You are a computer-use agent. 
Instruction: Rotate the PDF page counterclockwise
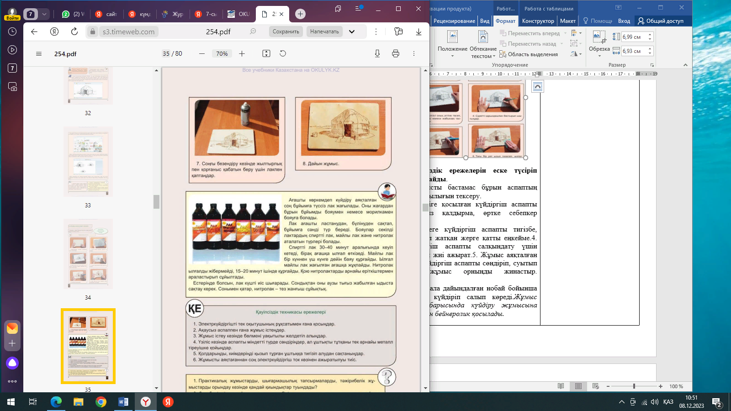click(283, 53)
